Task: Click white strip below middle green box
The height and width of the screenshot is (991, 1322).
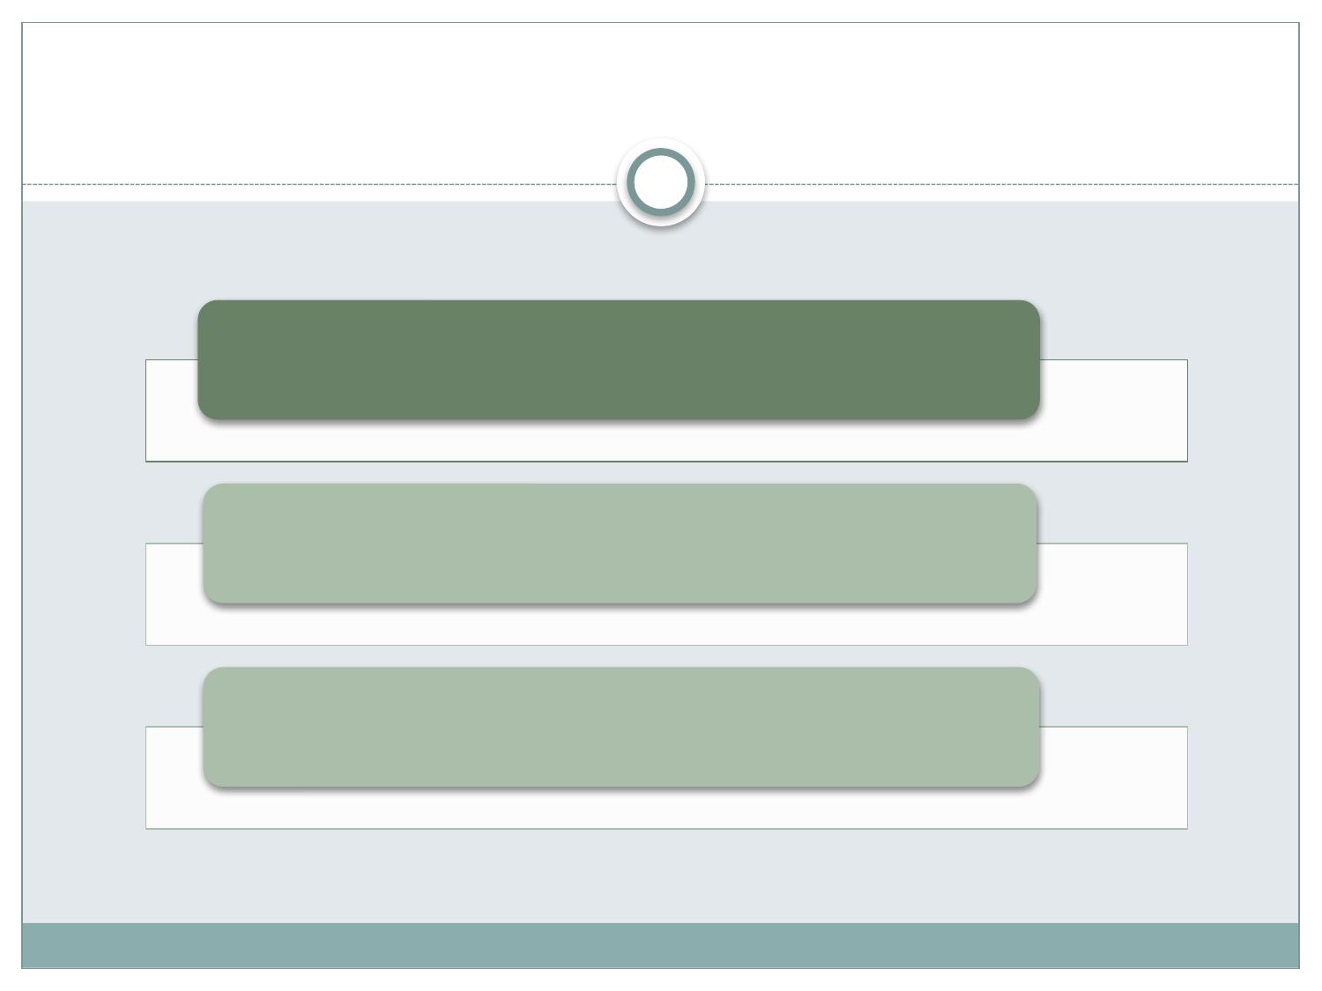Action: pos(666,625)
